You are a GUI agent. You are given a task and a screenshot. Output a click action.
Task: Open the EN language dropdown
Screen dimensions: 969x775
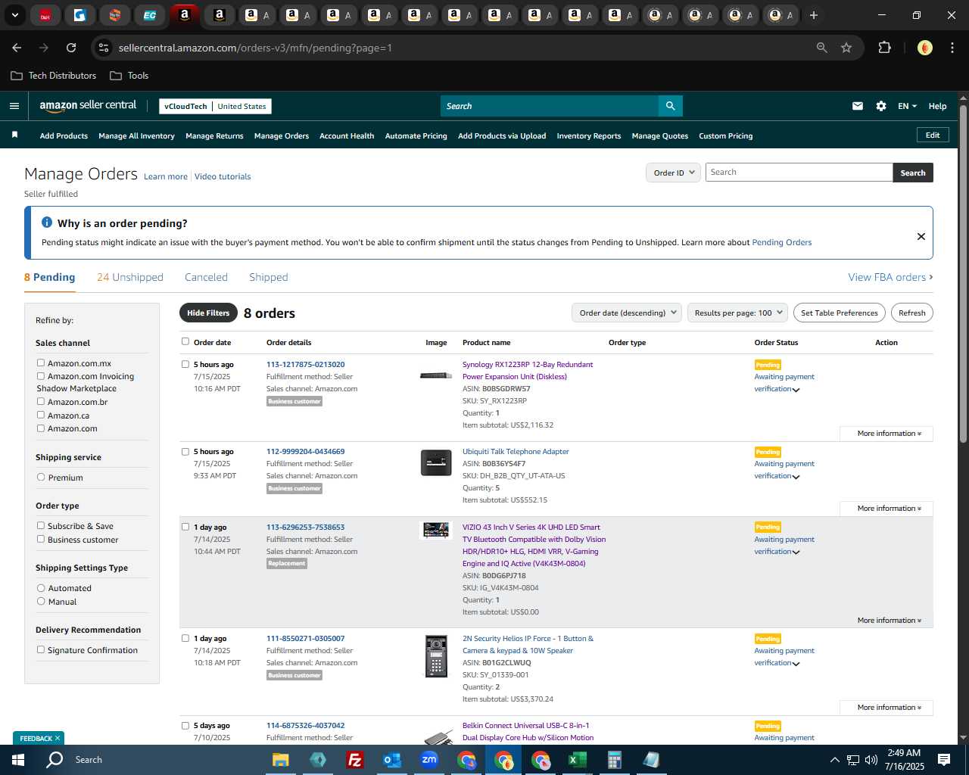click(907, 106)
